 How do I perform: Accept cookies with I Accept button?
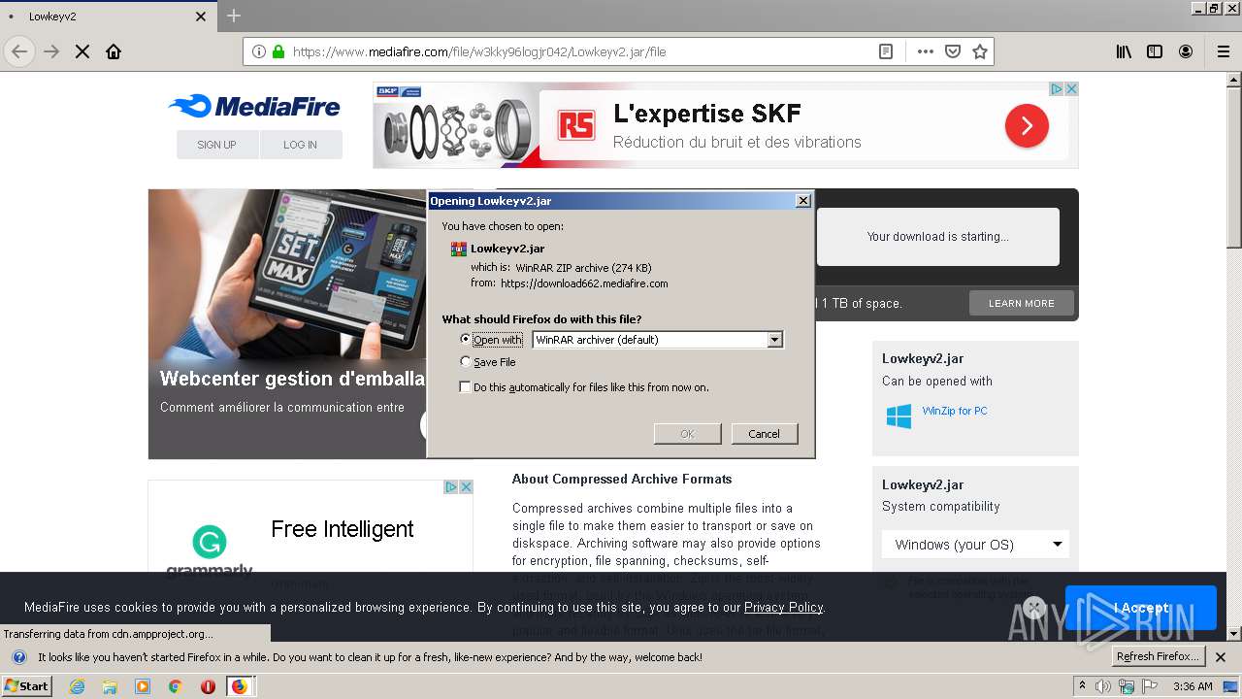tap(1141, 608)
